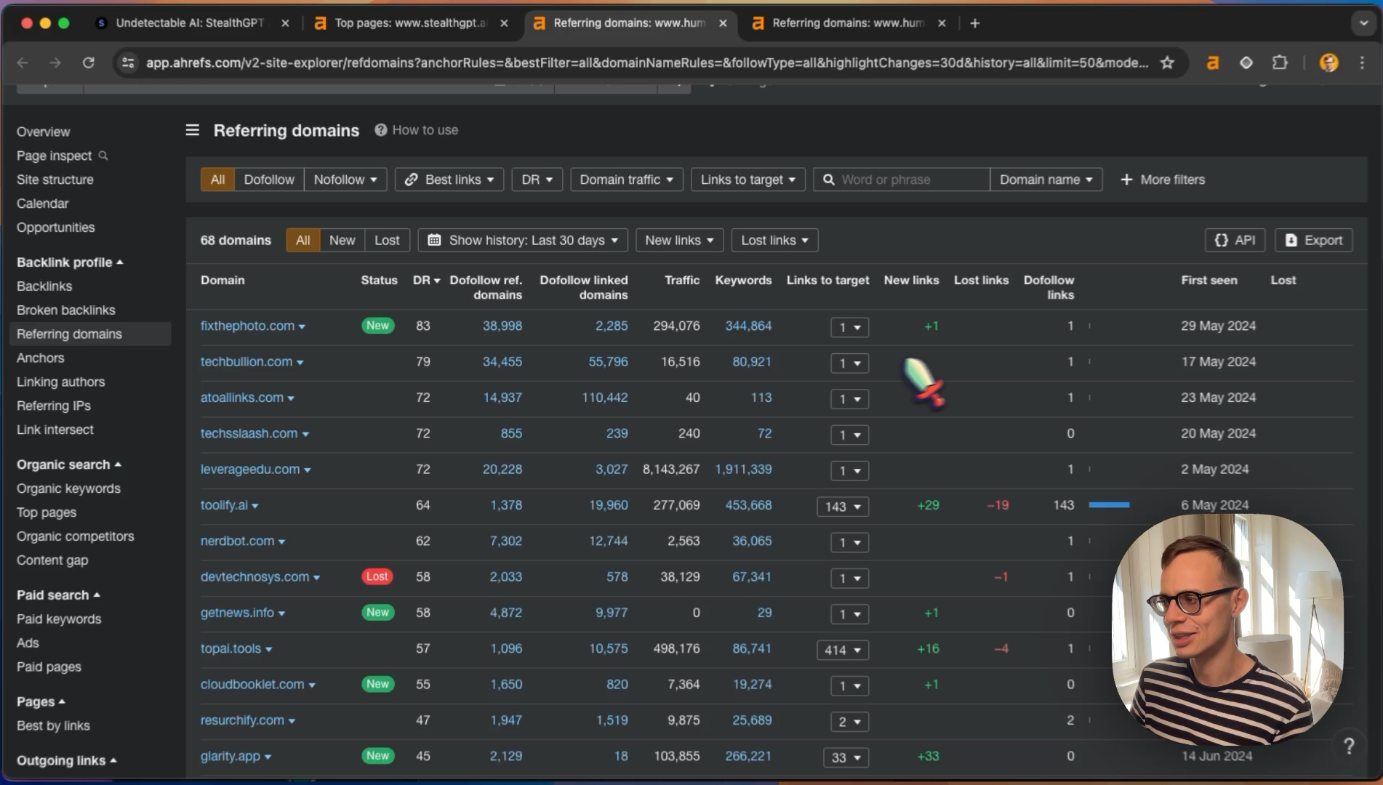Open the leverageedu.com domain link
The height and width of the screenshot is (785, 1383).
250,470
